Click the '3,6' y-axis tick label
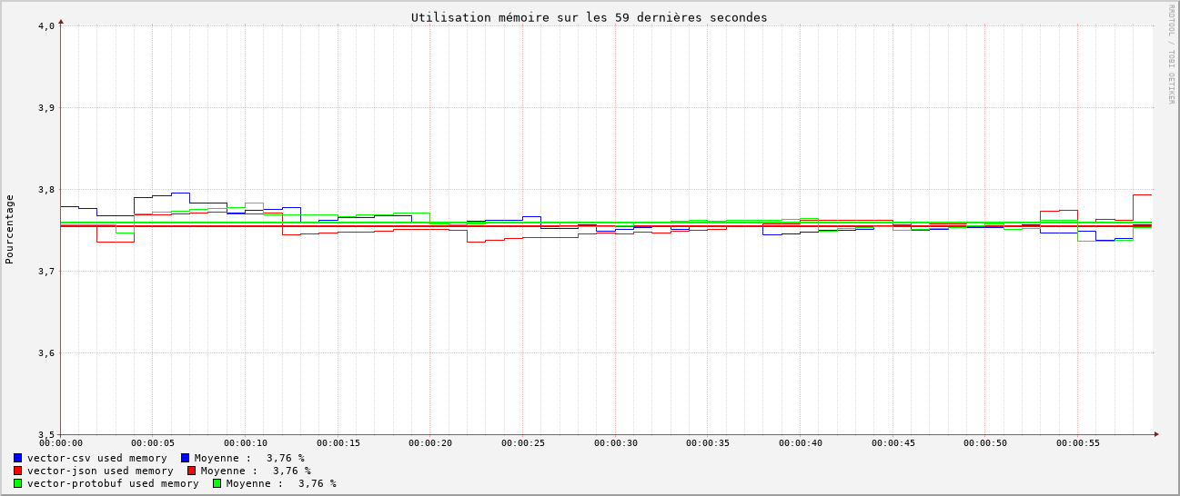This screenshot has width=1180, height=496. 46,353
